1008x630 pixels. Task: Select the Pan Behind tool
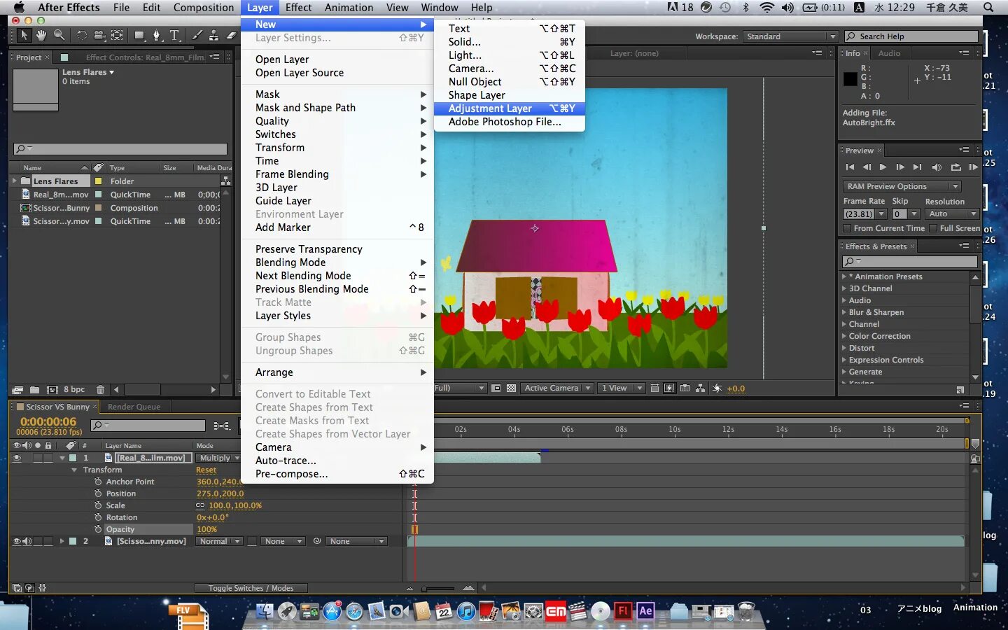(117, 35)
